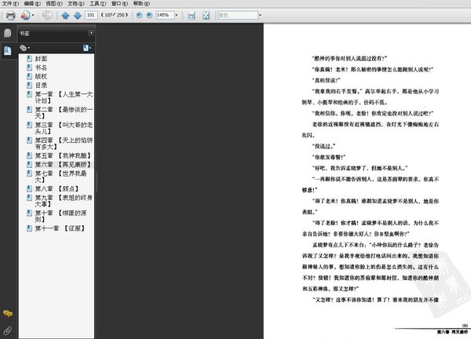Open the Pages thumbnail panel icon
This screenshot has width=471, height=339.
(x=8, y=33)
